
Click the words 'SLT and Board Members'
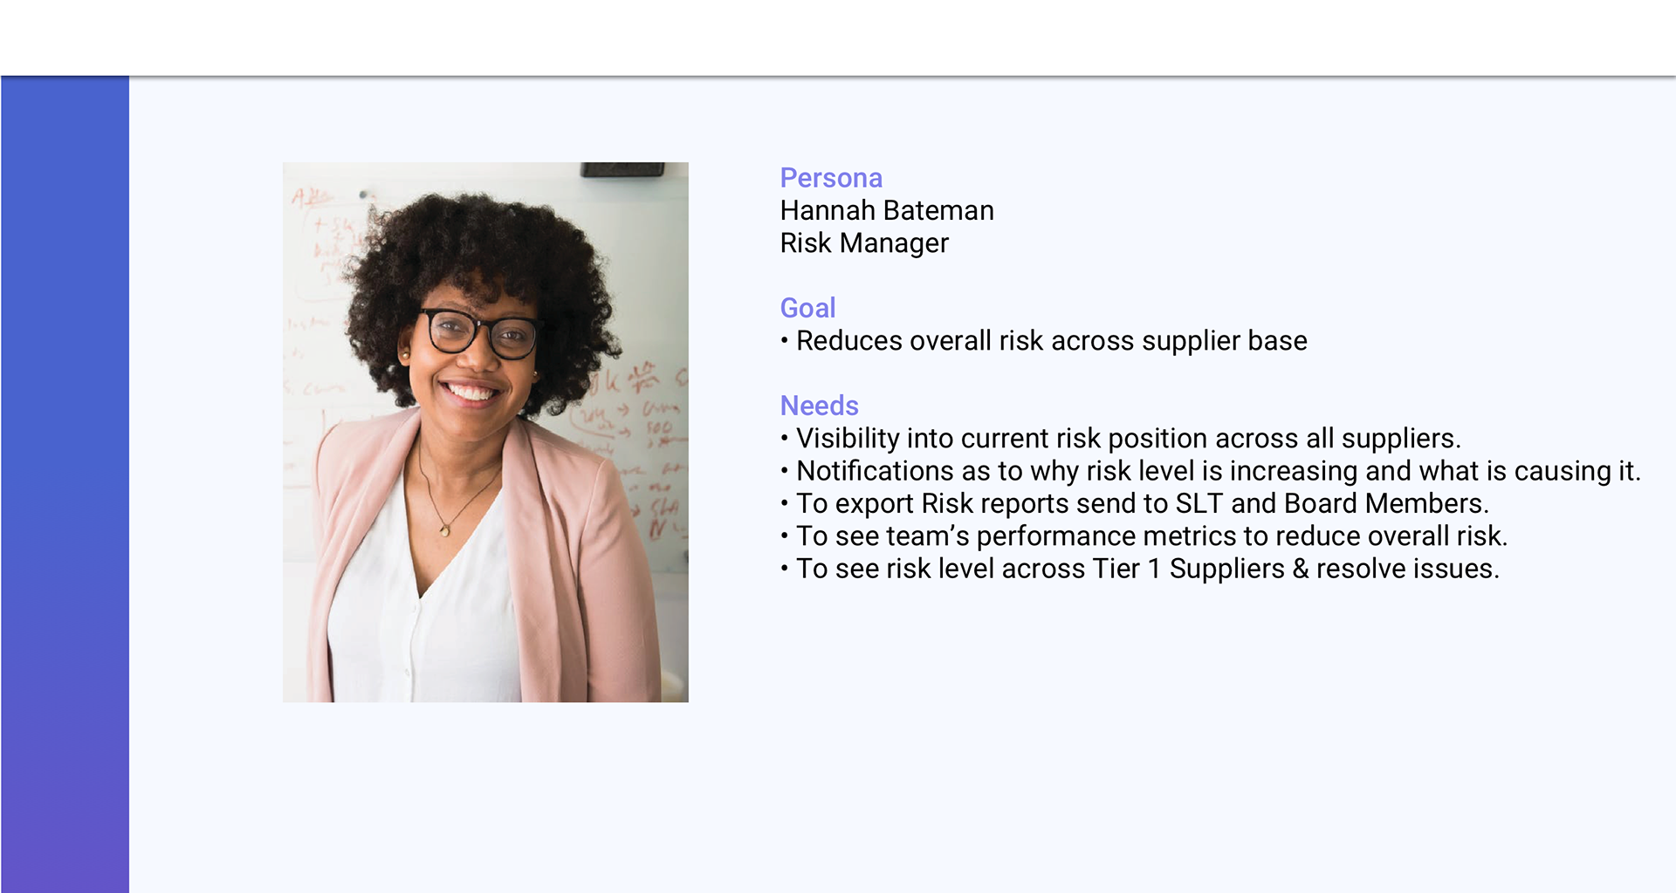coord(1332,503)
